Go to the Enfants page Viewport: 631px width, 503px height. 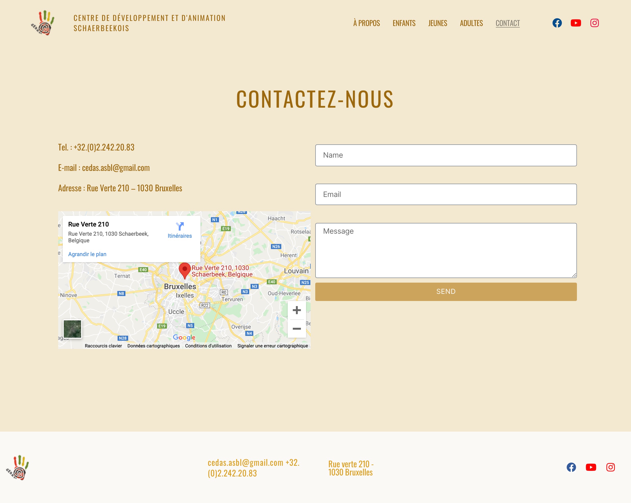click(404, 23)
